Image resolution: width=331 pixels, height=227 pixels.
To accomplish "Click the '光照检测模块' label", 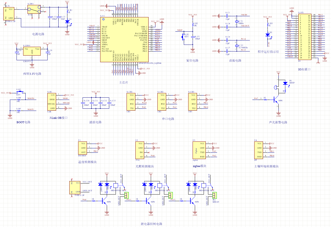I will point(144,166).
